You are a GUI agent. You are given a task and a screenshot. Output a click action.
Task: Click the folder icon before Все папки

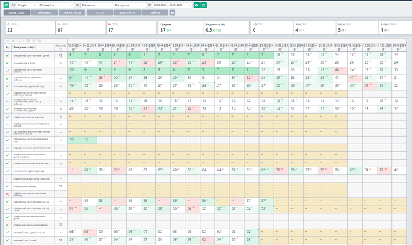tap(78, 5)
